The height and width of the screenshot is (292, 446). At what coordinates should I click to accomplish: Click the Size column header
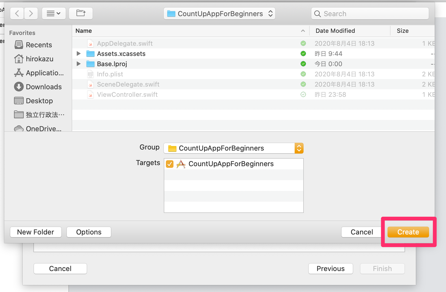click(413, 31)
